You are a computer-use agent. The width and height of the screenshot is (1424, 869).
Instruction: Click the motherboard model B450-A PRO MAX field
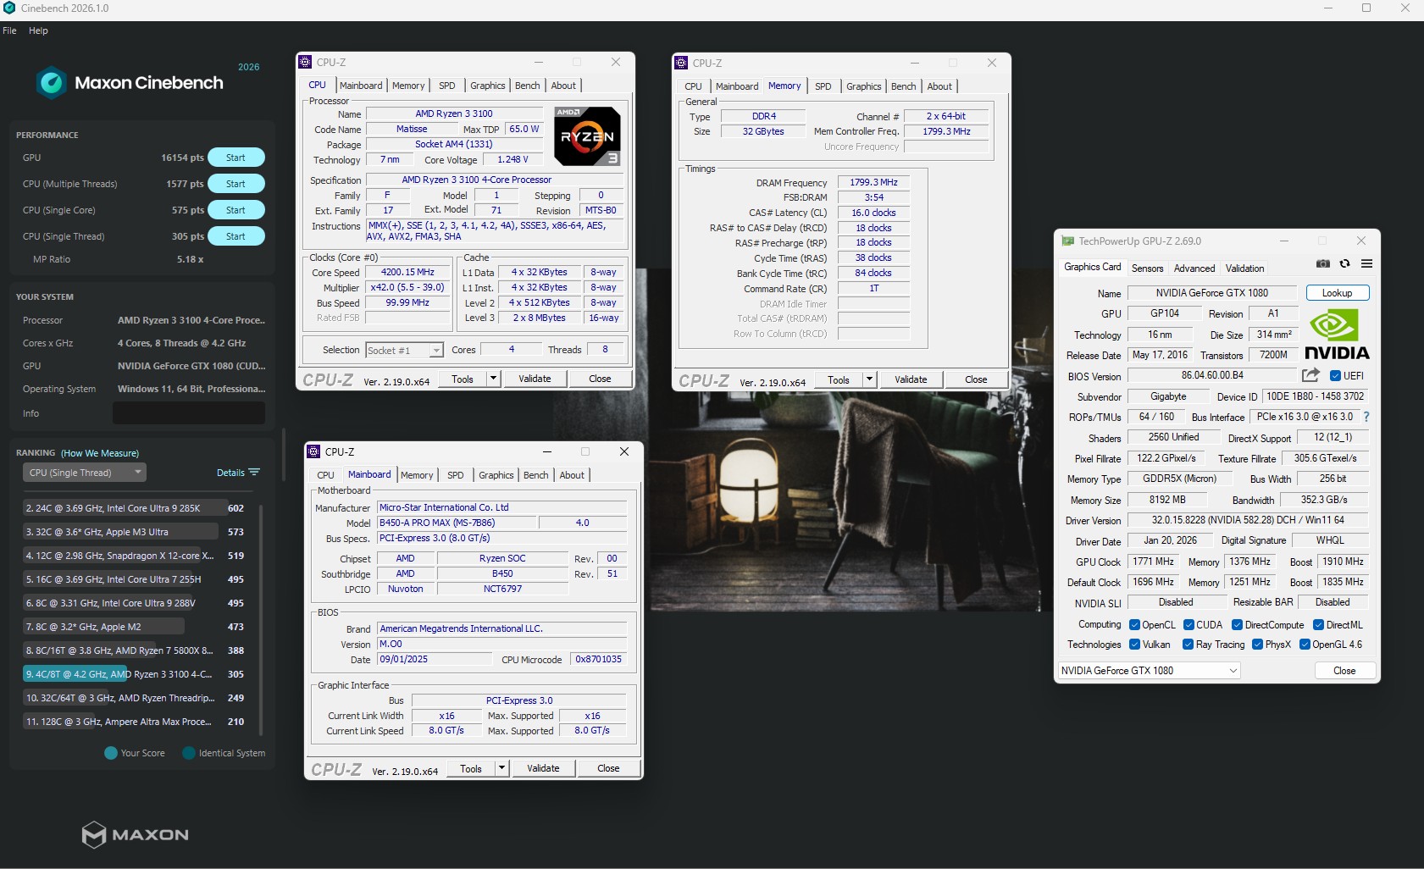(x=457, y=523)
